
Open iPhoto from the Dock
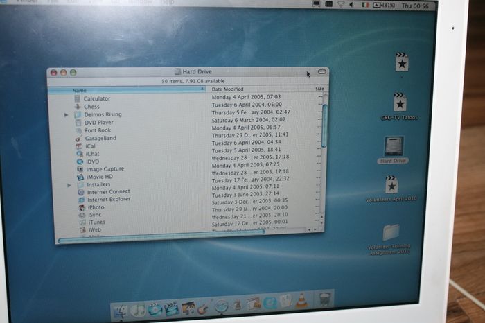click(188, 308)
